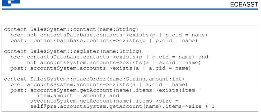Click the 'not accountsSystem.accounts->exists' line

(x=114, y=63)
